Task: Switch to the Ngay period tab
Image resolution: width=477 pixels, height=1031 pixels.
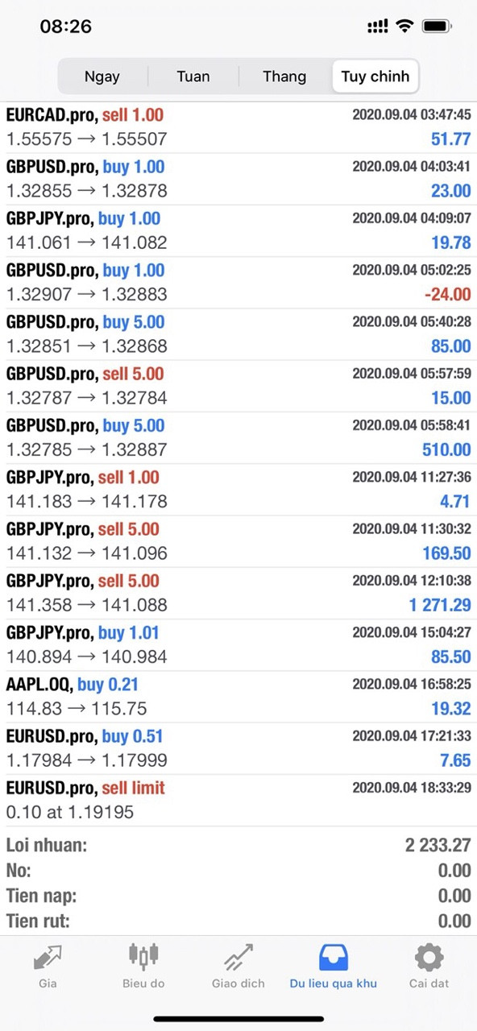Action: pyautogui.click(x=102, y=77)
